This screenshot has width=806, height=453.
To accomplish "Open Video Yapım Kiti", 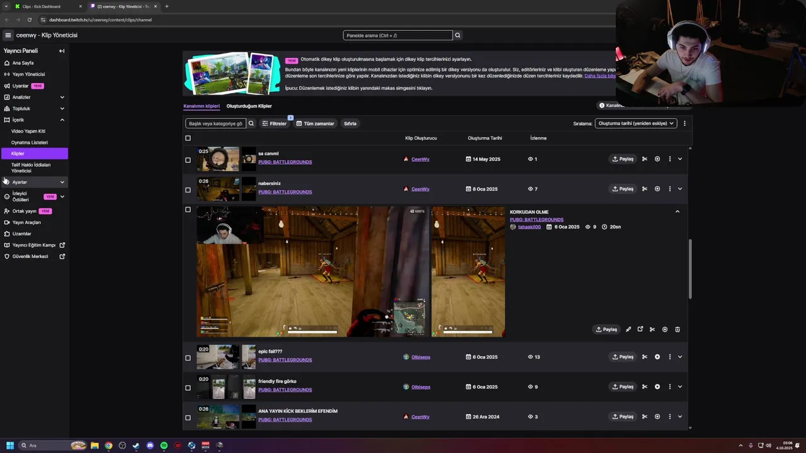I will (28, 131).
